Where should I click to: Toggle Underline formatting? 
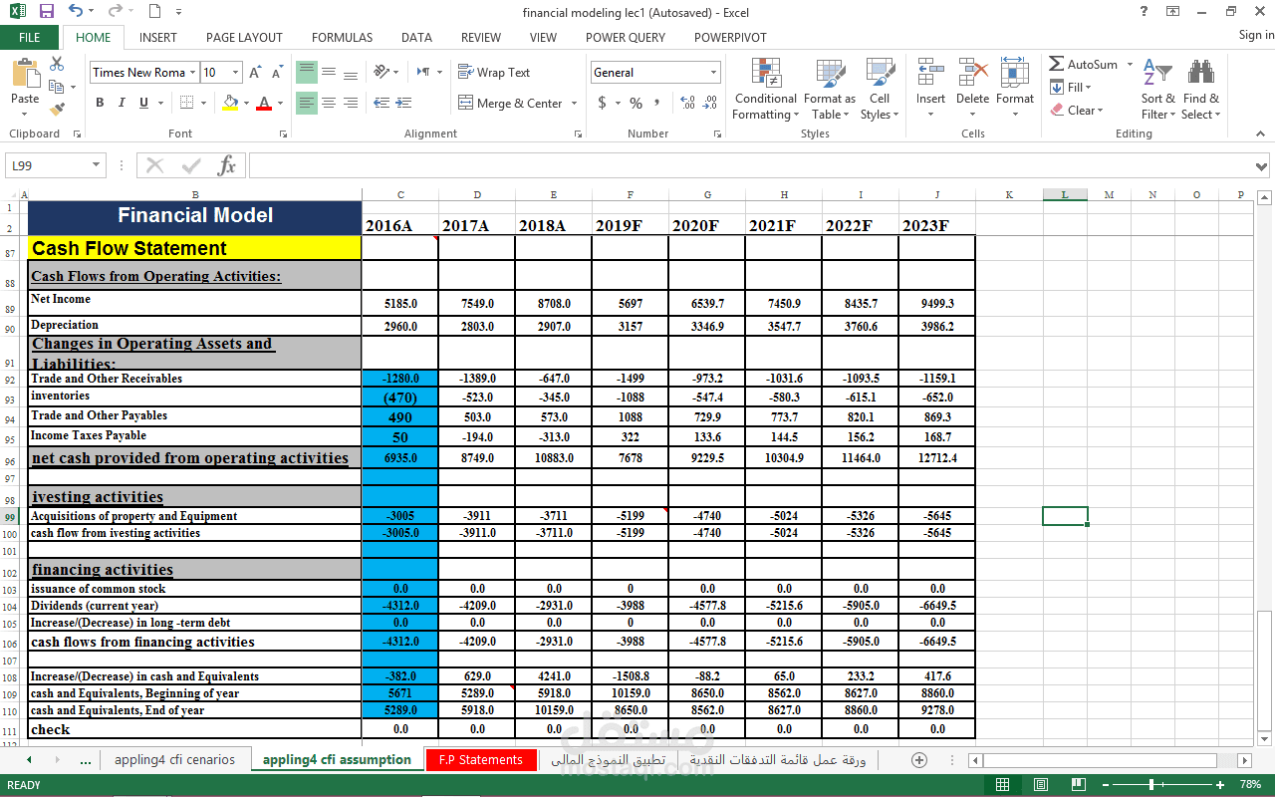143,103
